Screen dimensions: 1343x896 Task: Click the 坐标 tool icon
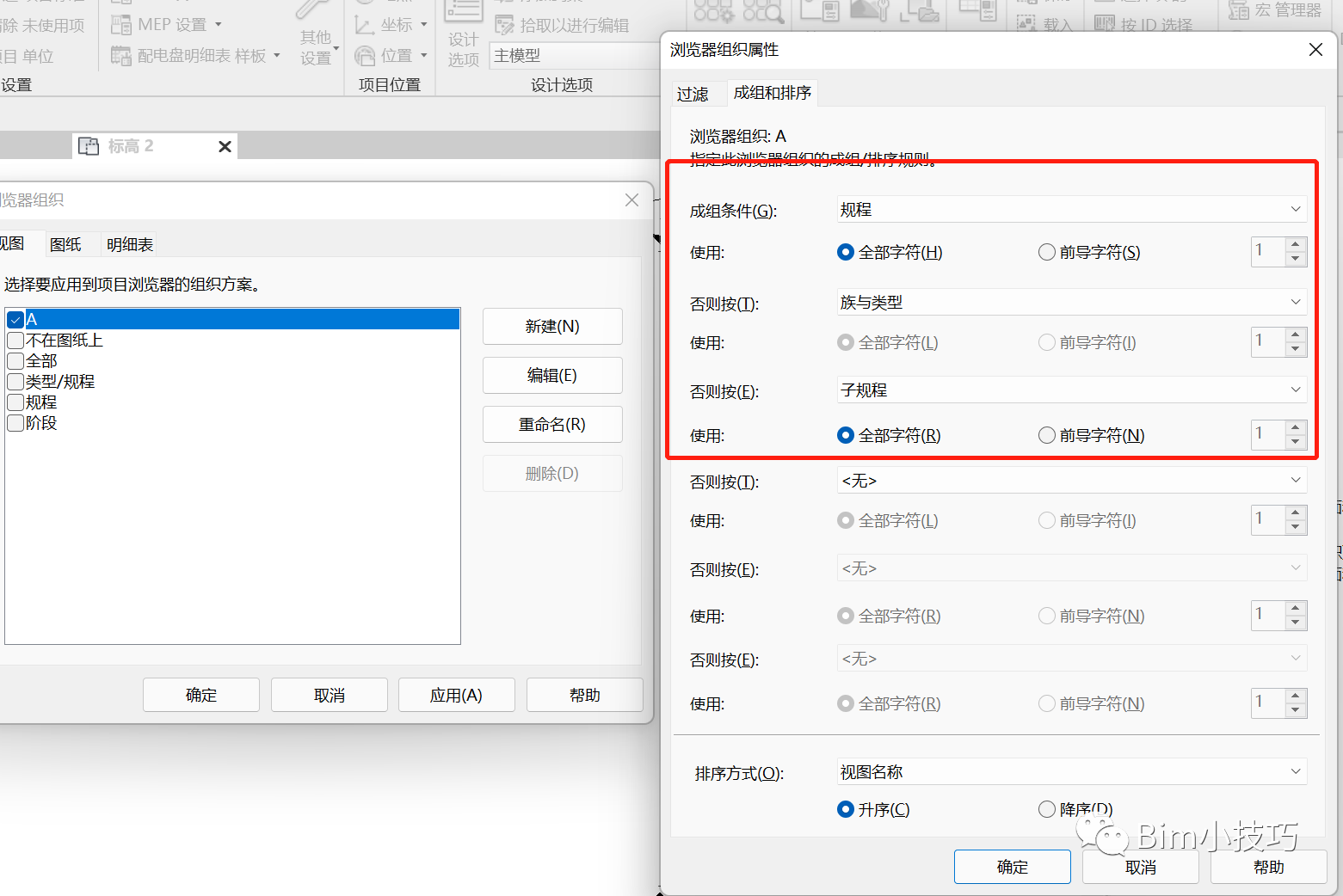point(365,25)
